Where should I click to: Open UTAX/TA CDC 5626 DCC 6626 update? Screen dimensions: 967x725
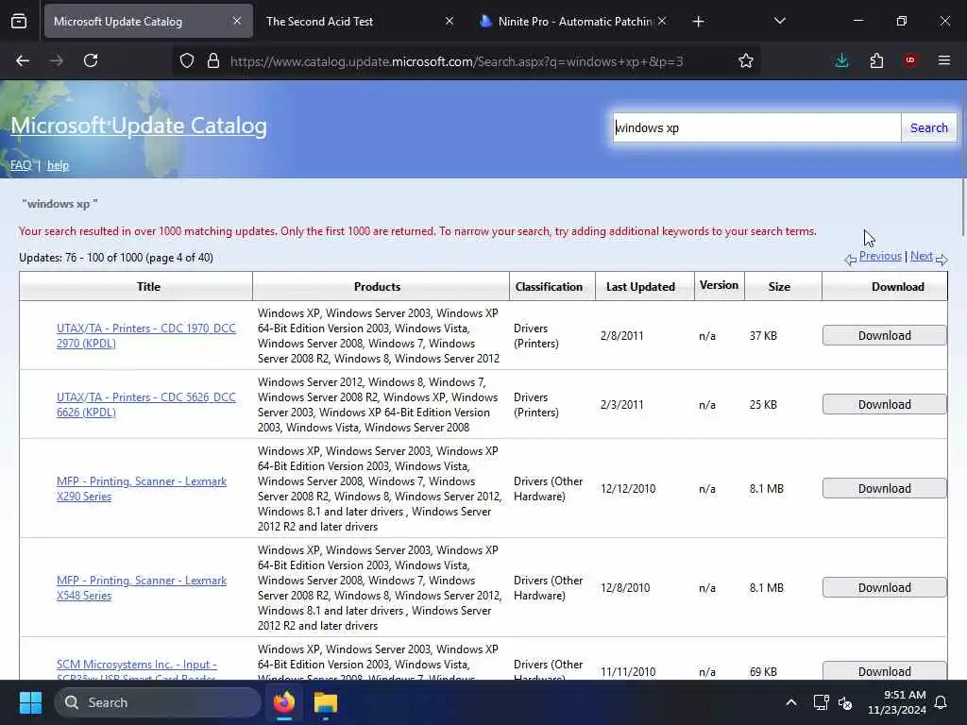click(x=146, y=405)
